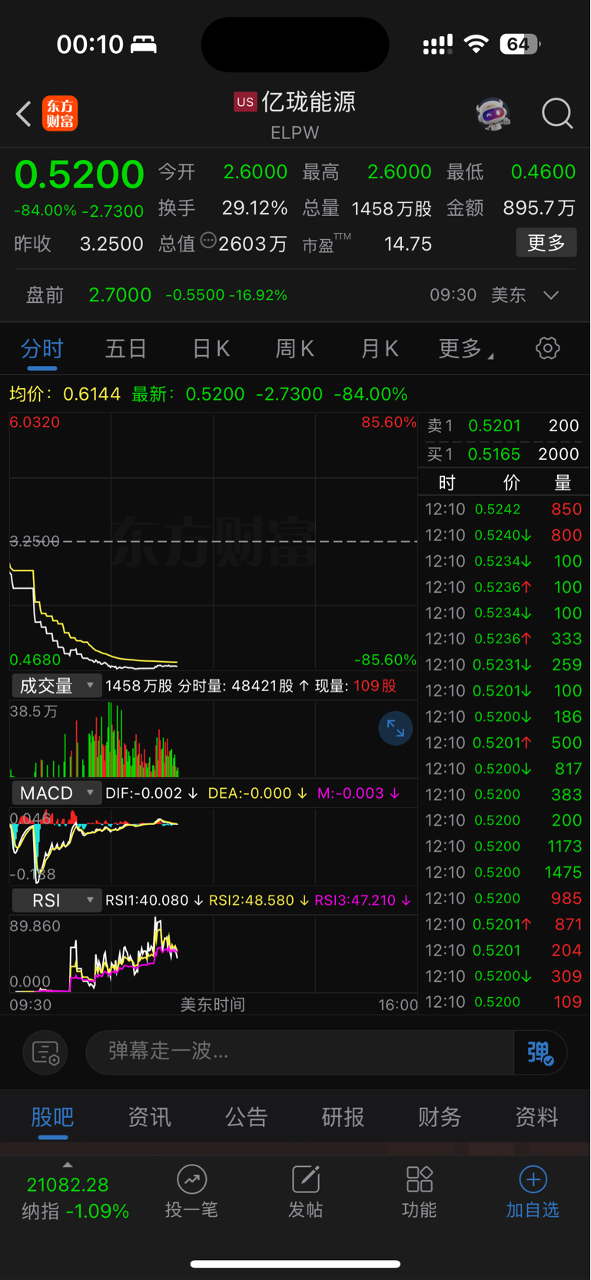Switch to the 分时 tab

42,349
